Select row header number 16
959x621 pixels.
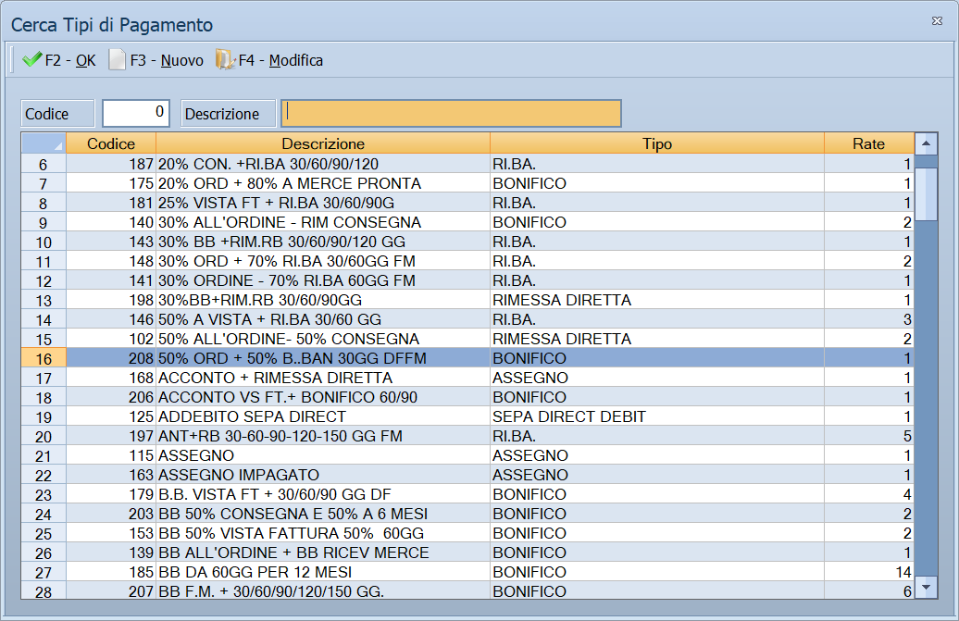[x=44, y=358]
